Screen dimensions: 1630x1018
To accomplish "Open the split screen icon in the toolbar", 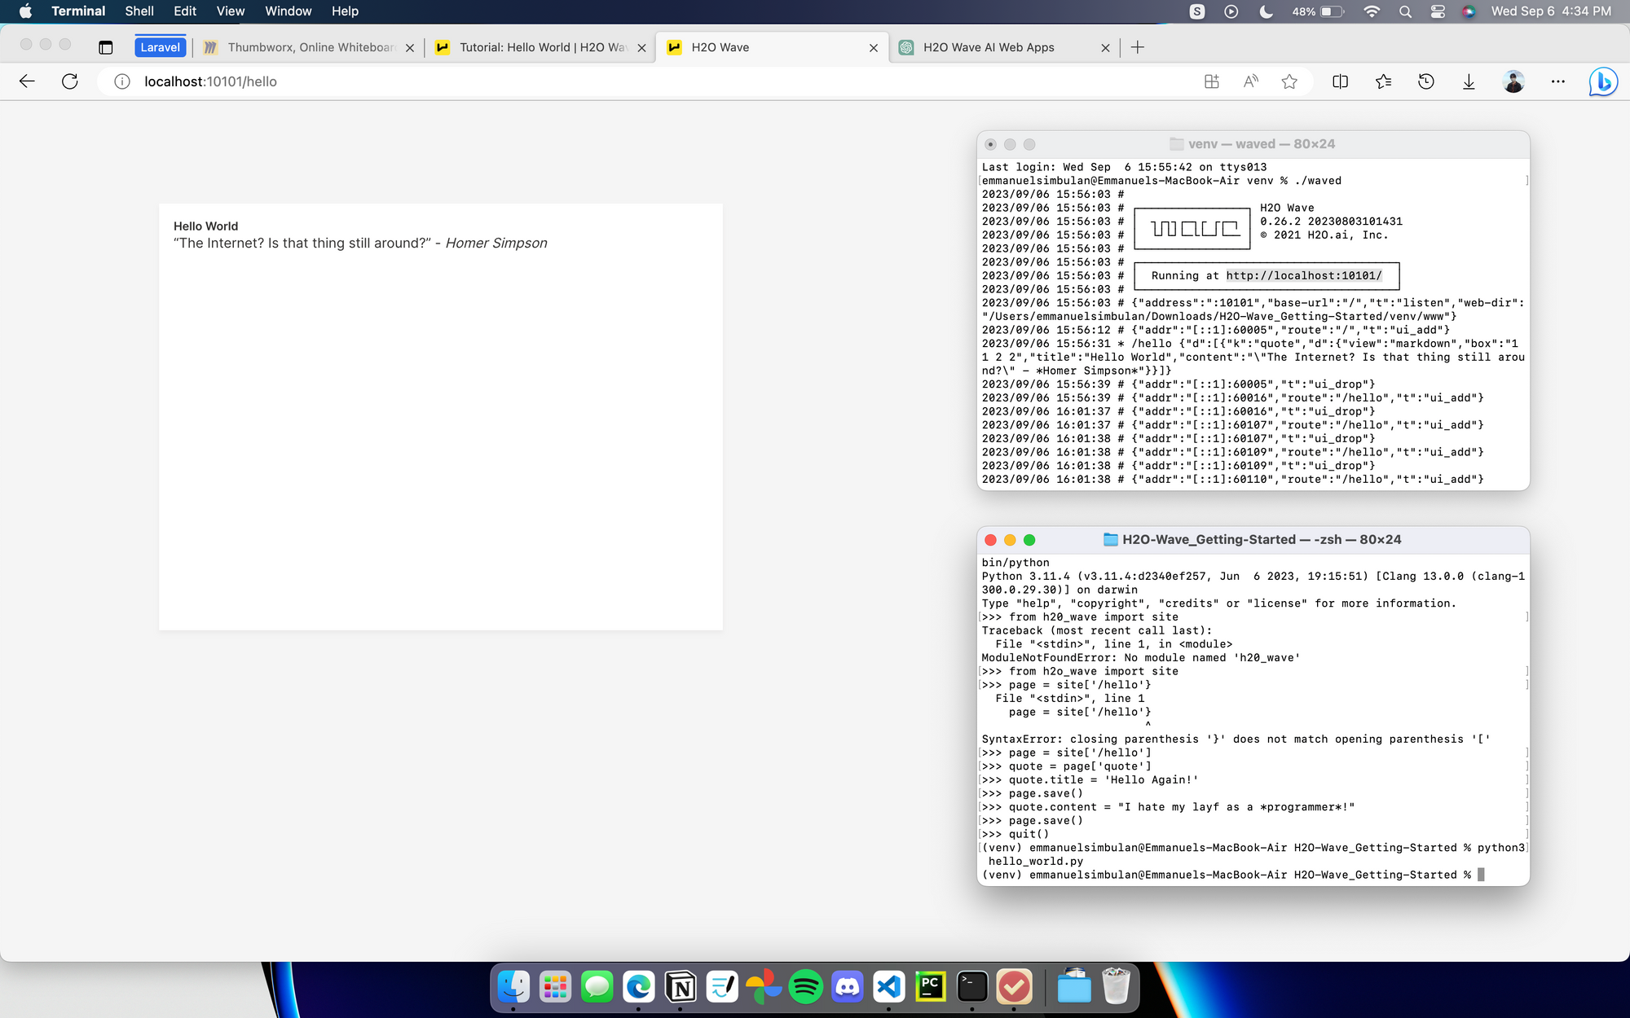I will click(1340, 81).
